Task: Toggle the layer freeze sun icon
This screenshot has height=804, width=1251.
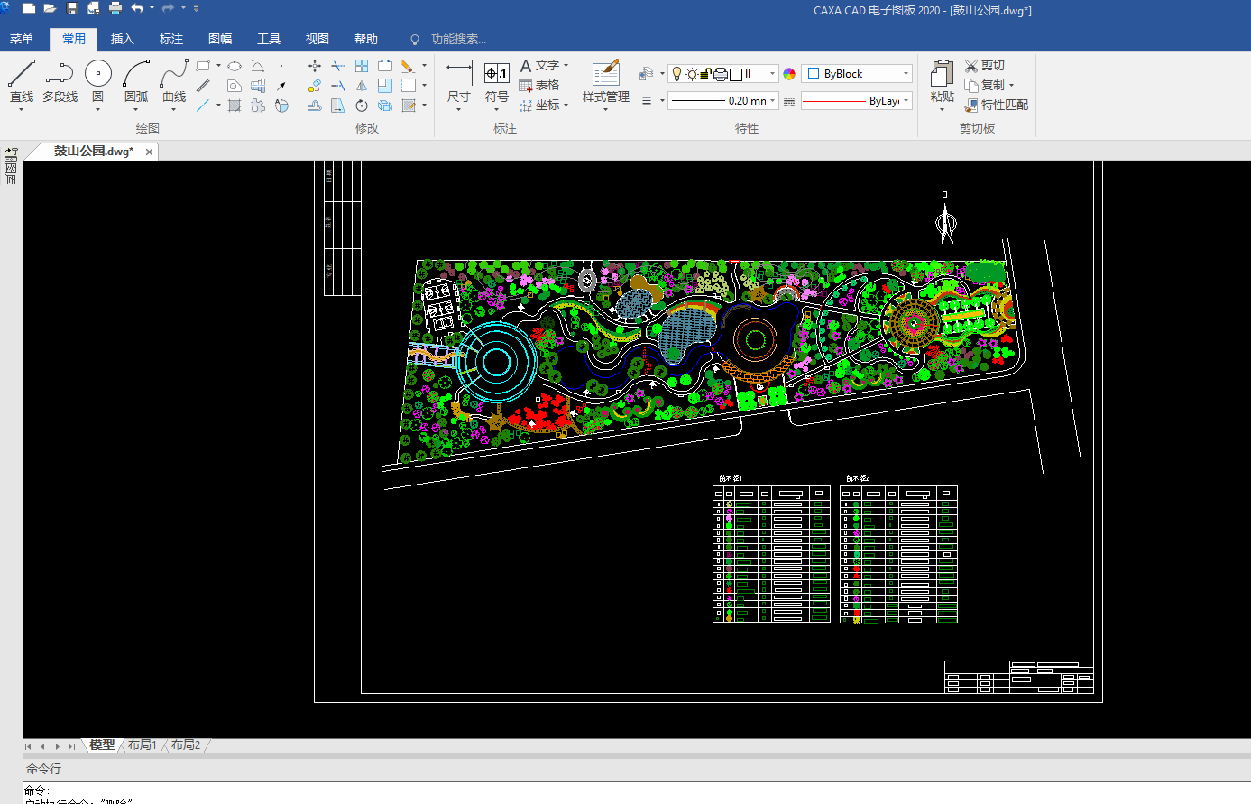Action: (x=692, y=74)
